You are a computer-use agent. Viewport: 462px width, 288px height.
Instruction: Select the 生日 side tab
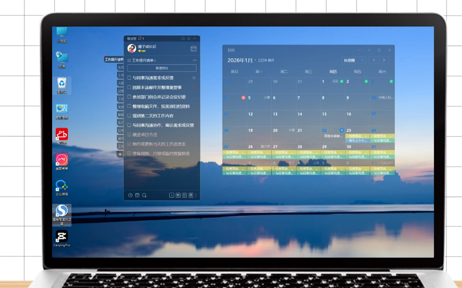[x=120, y=122]
